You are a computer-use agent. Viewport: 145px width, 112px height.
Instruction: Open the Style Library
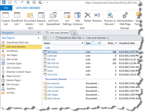pyautogui.click(x=54, y=99)
